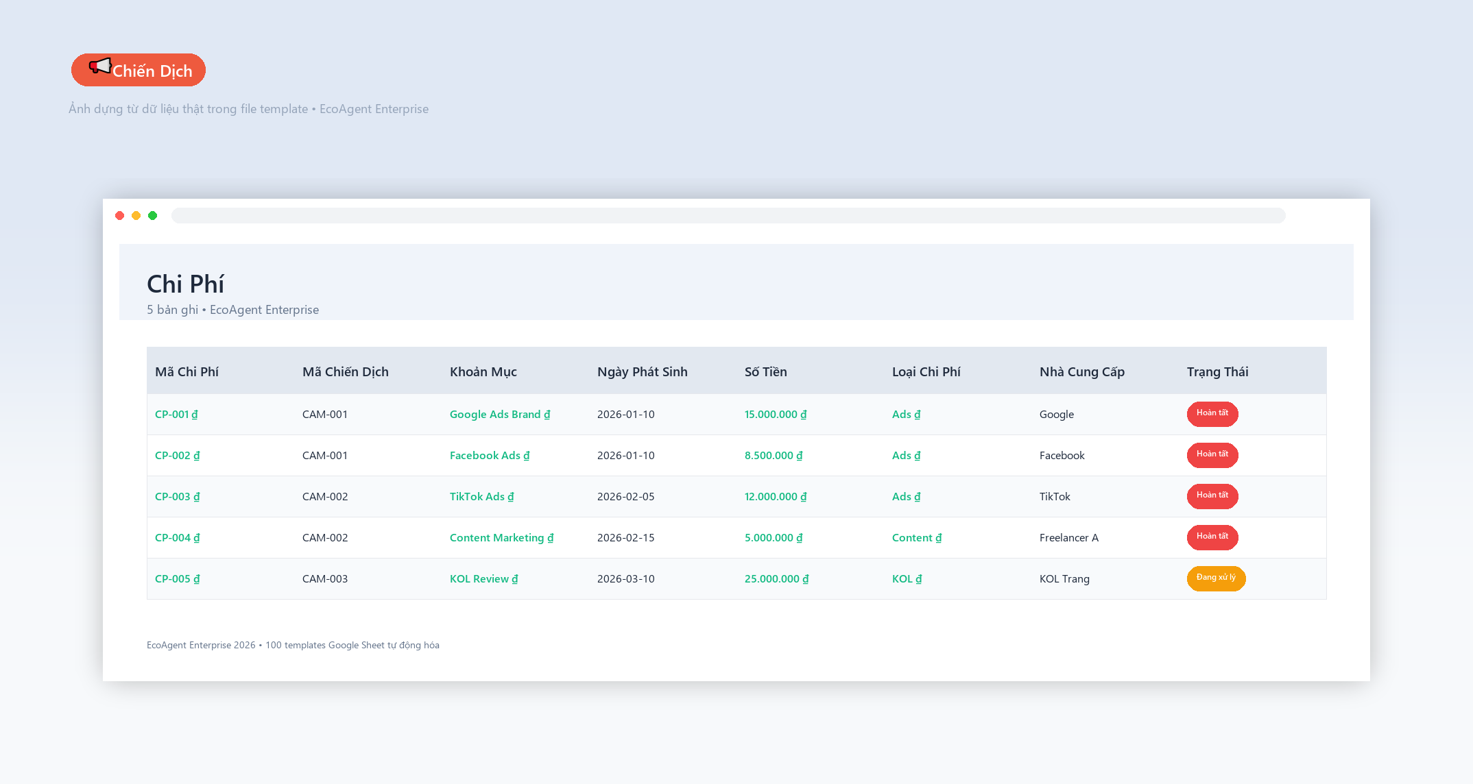Click the Mã Chi Phí column header
Screen dimensions: 1473x784
187,371
